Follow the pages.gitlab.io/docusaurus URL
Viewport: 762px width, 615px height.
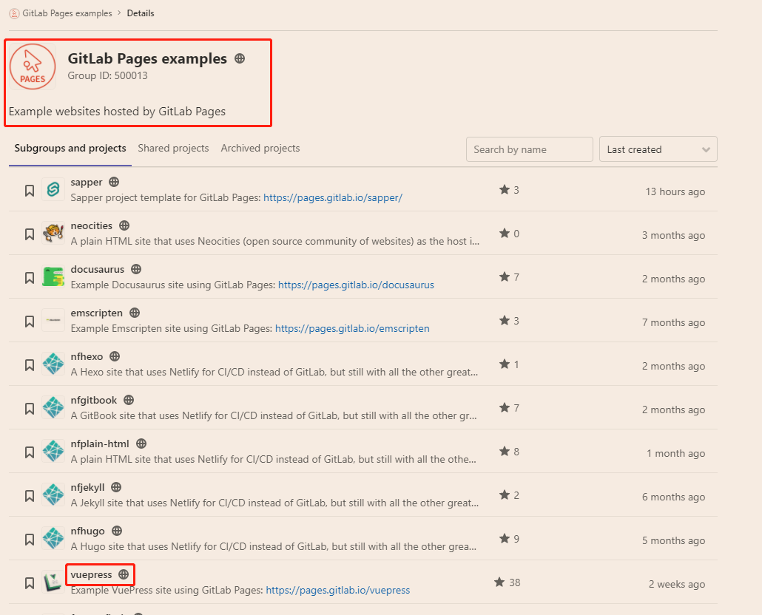point(356,285)
